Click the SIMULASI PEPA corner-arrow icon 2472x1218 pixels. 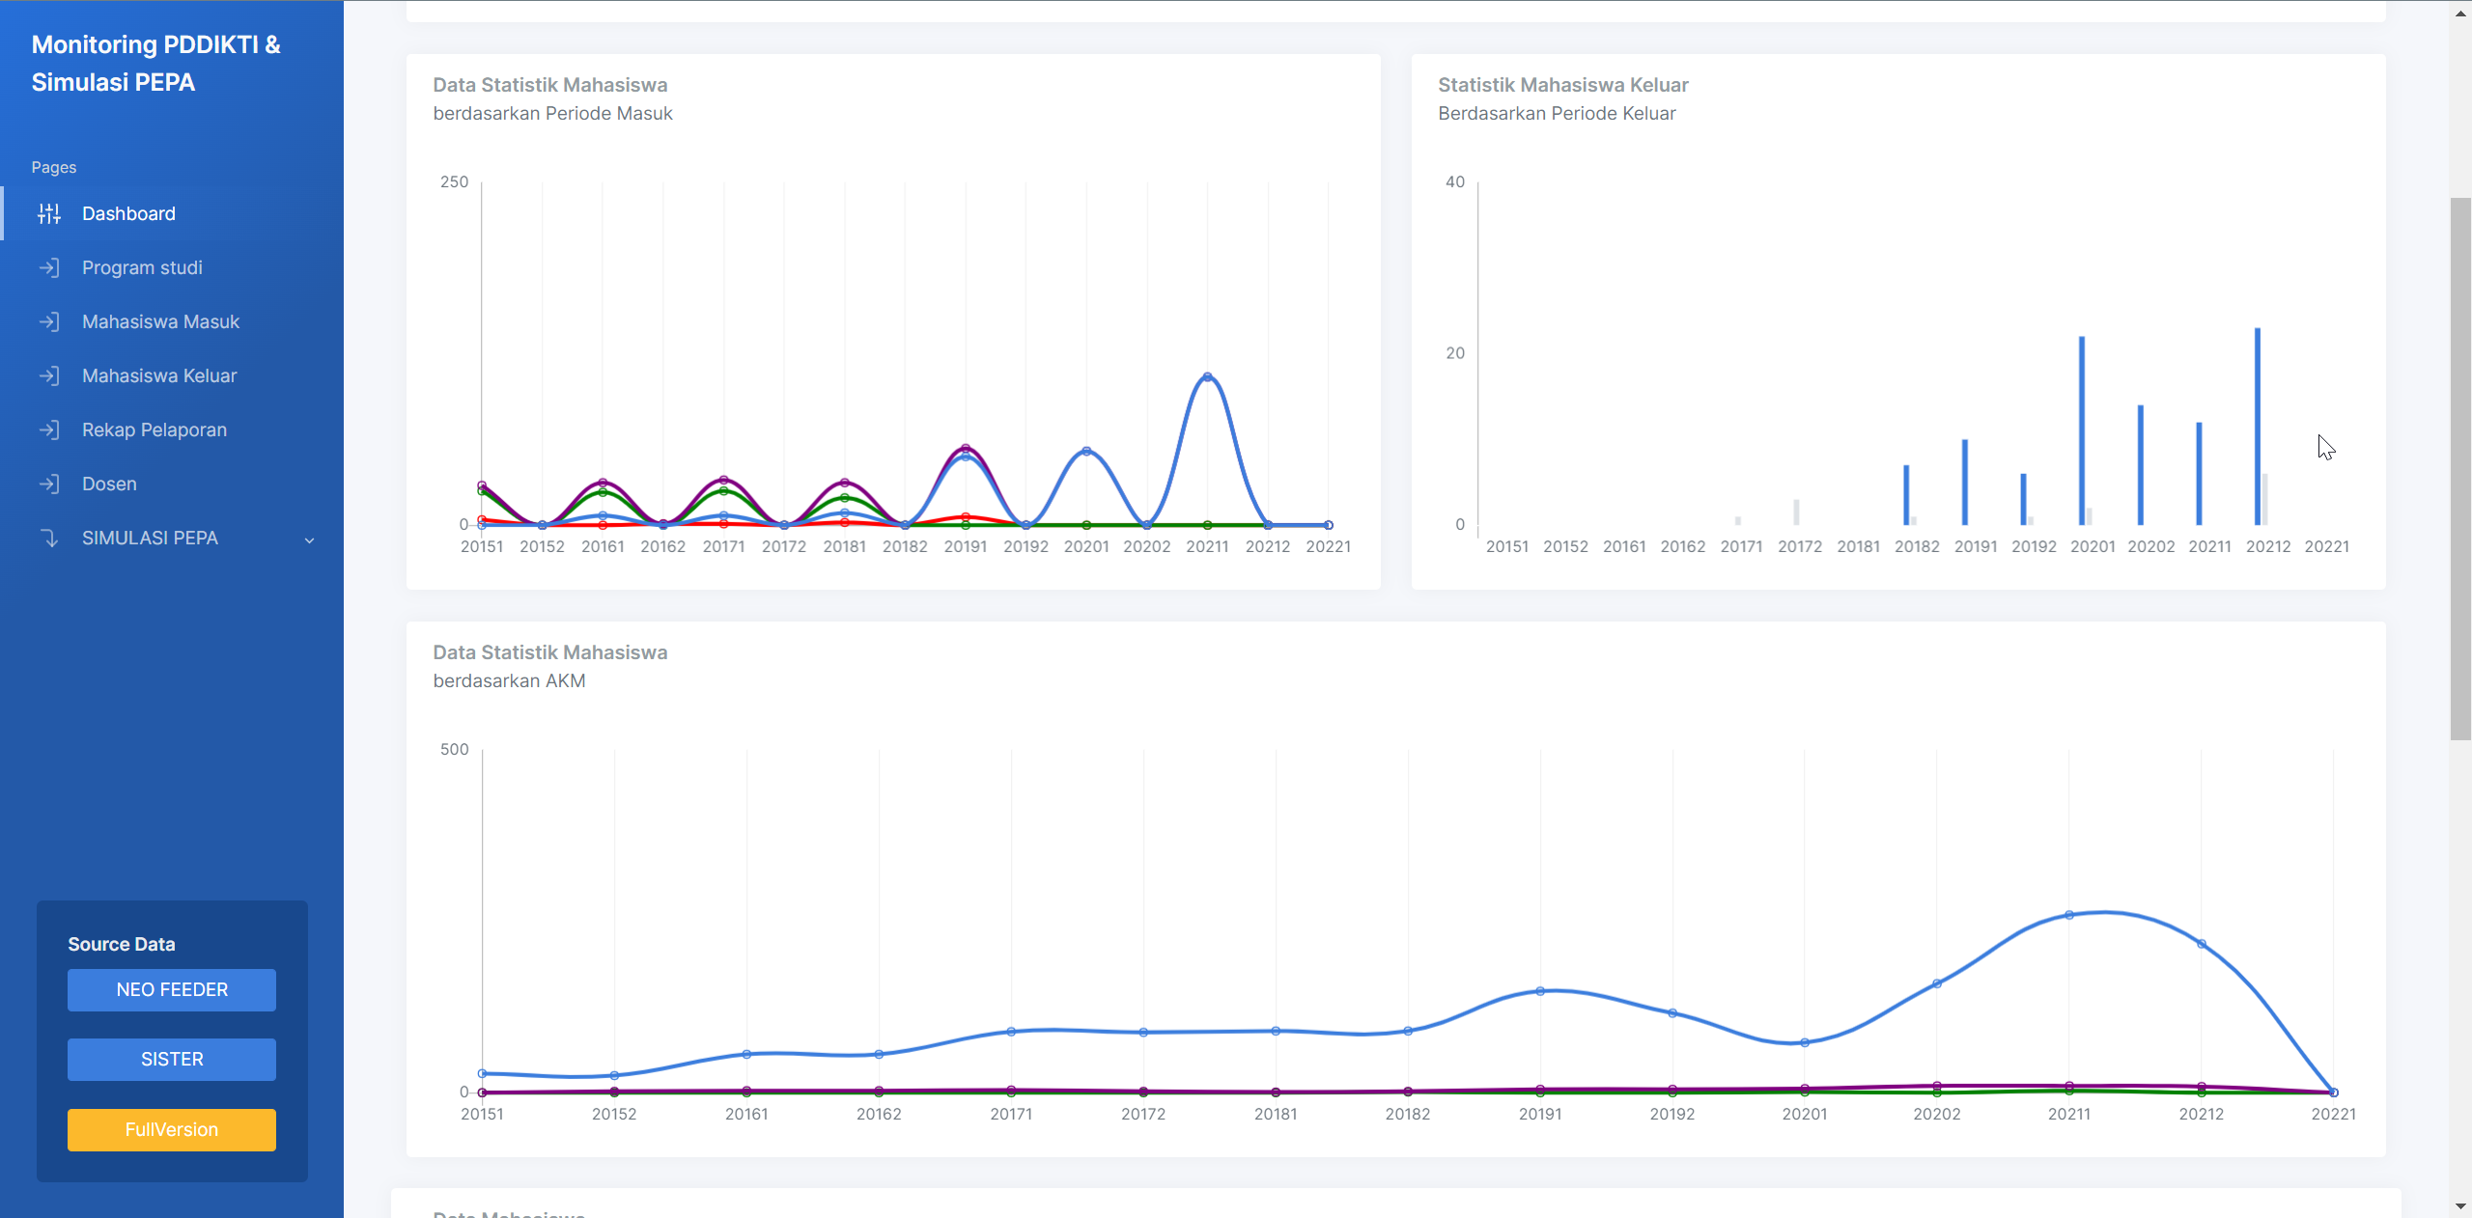tap(49, 538)
